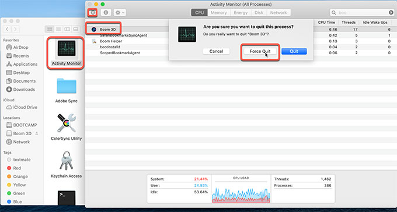Open ColorSync Utility in Finder

point(67,123)
